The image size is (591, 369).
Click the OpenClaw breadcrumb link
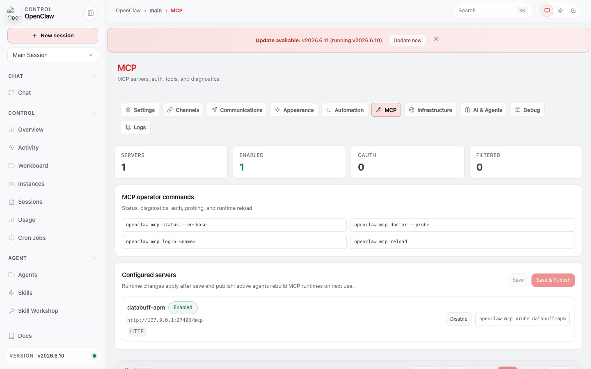pyautogui.click(x=128, y=11)
